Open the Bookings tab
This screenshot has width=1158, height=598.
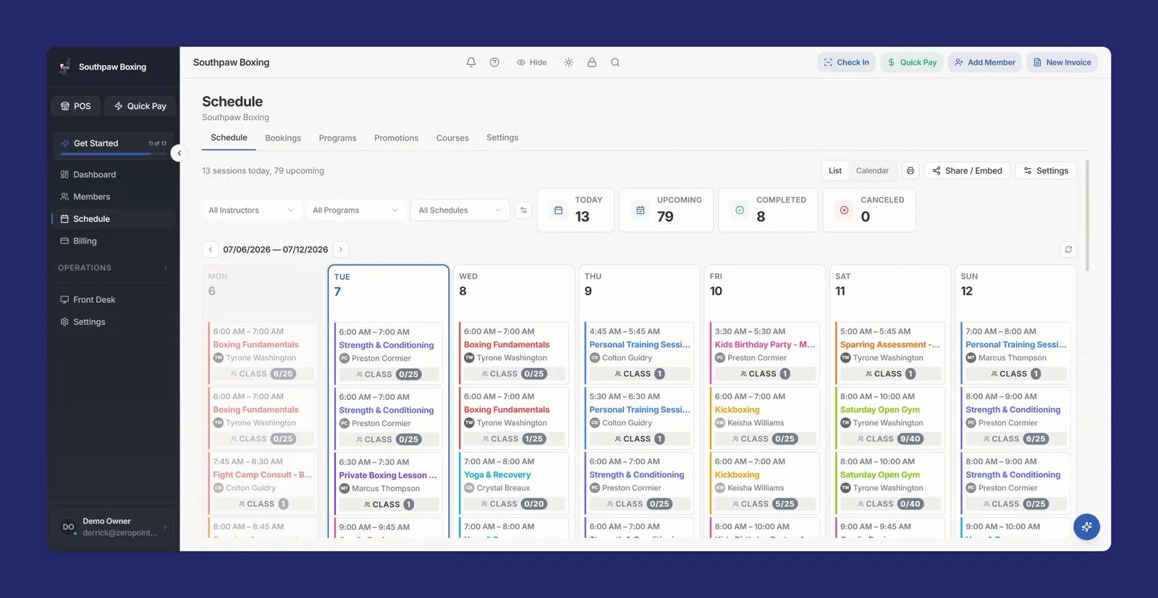point(283,138)
